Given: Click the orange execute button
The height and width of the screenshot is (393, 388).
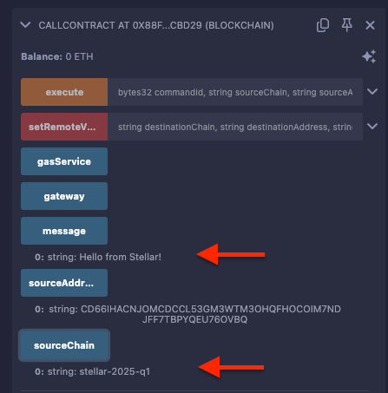Looking at the screenshot, I should (x=64, y=92).
